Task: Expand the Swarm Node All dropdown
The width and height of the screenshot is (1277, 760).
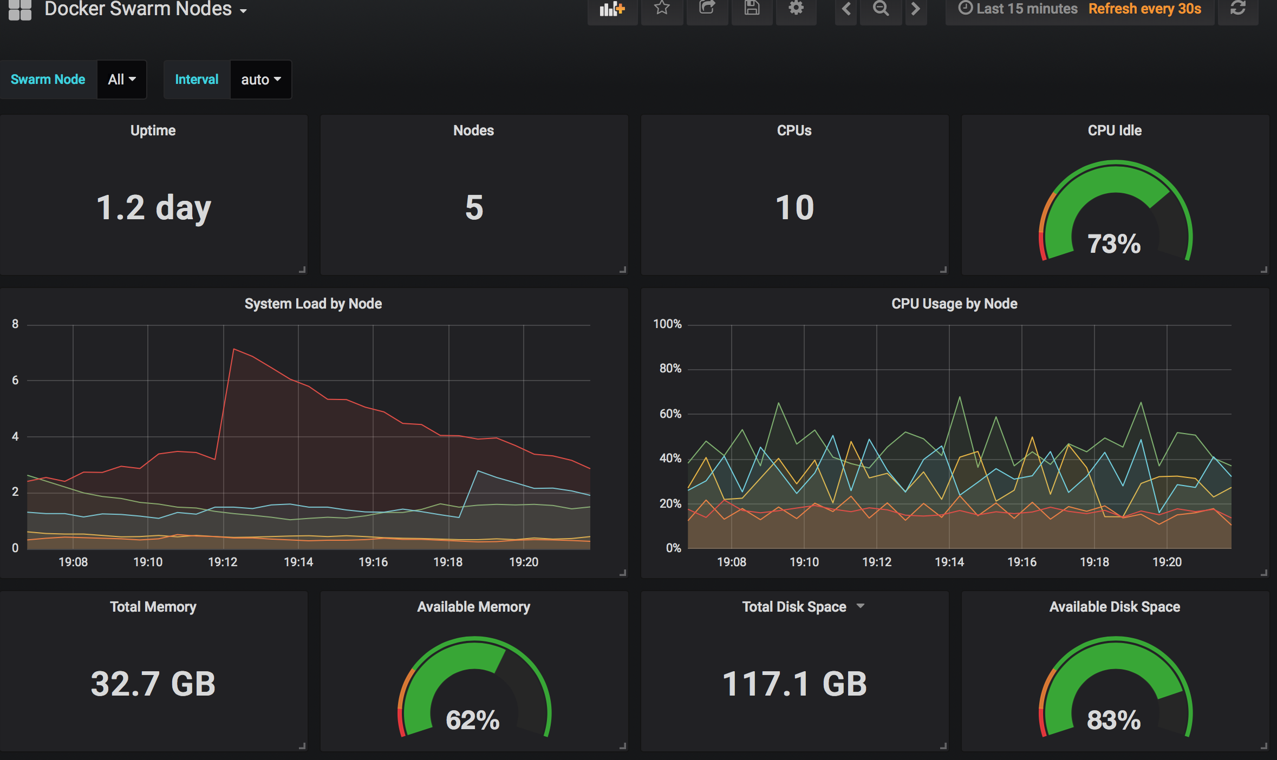Action: [122, 80]
